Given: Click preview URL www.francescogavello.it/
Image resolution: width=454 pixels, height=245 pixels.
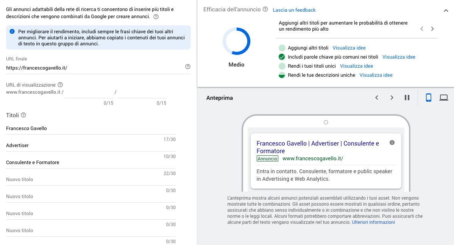Looking at the screenshot, I should coord(313,158).
